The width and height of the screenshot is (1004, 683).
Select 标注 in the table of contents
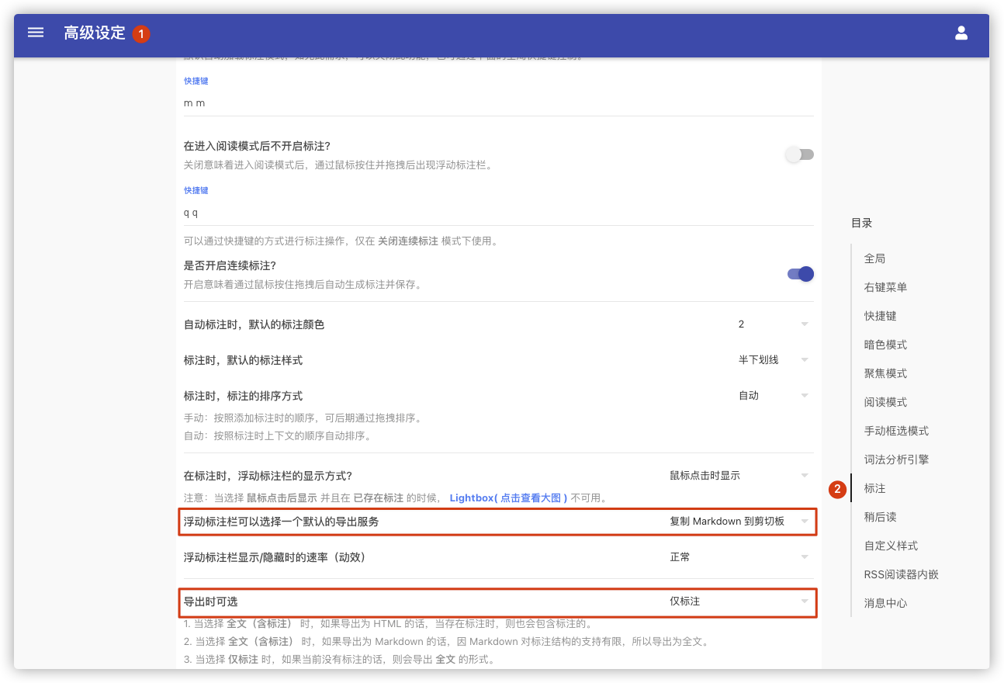[874, 488]
